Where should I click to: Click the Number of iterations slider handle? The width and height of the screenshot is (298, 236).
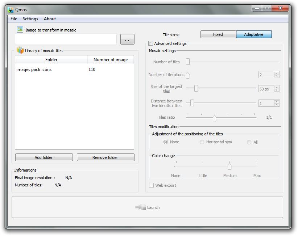[188, 75]
